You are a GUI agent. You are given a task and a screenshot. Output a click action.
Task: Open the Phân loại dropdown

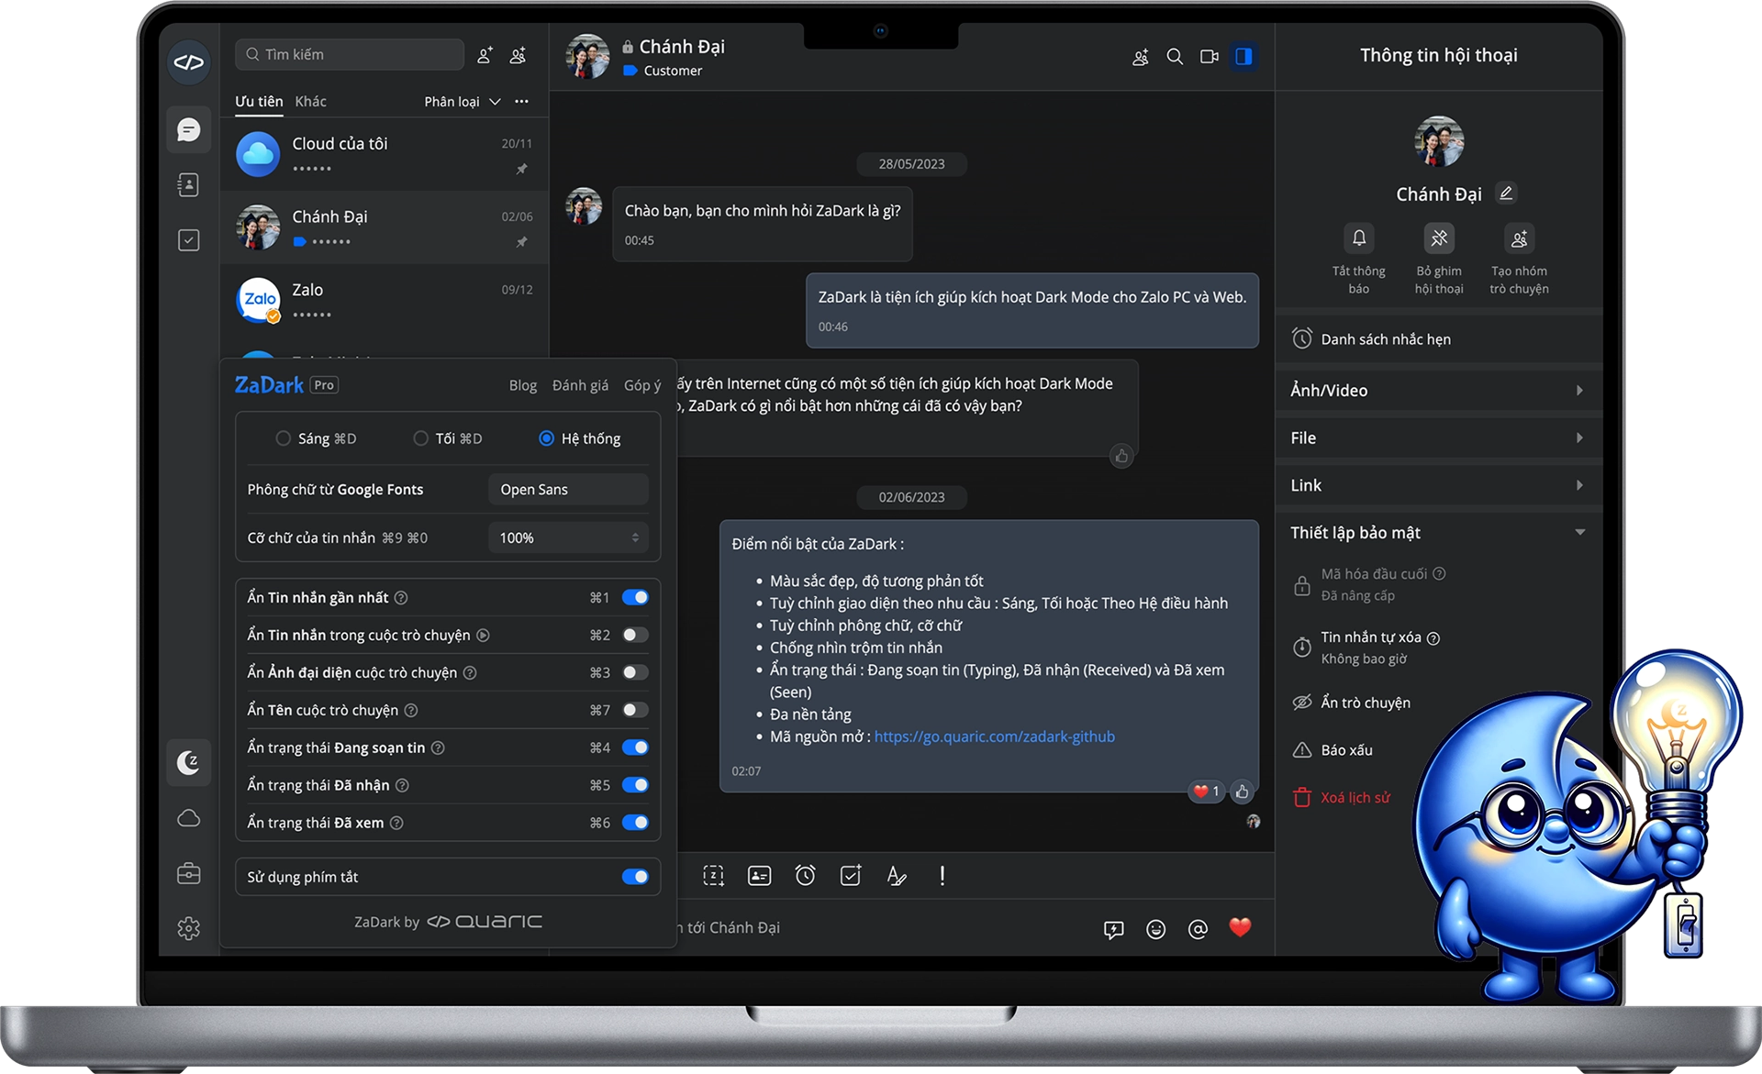(x=462, y=102)
